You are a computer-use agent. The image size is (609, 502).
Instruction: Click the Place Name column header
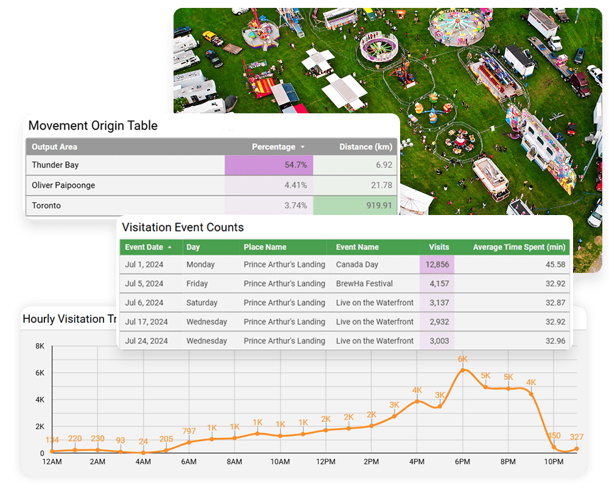[x=265, y=247]
